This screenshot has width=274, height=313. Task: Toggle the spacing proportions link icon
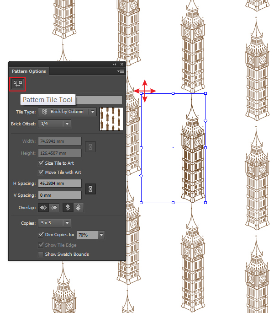click(x=90, y=189)
